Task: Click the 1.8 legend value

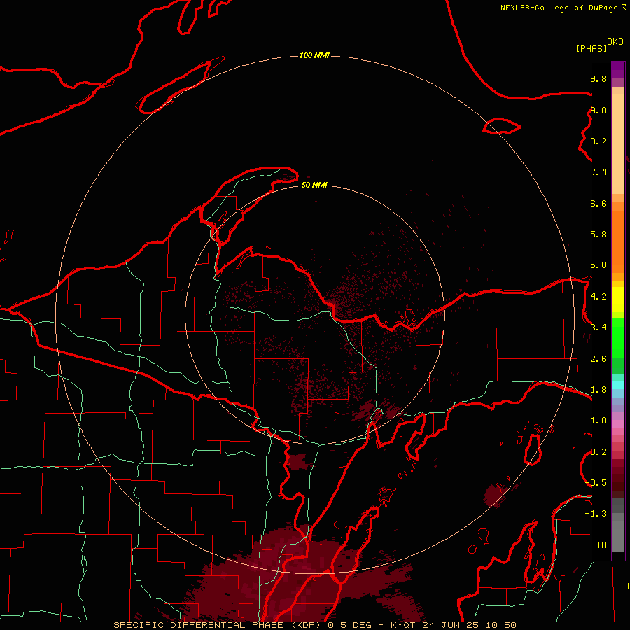Action: click(598, 390)
